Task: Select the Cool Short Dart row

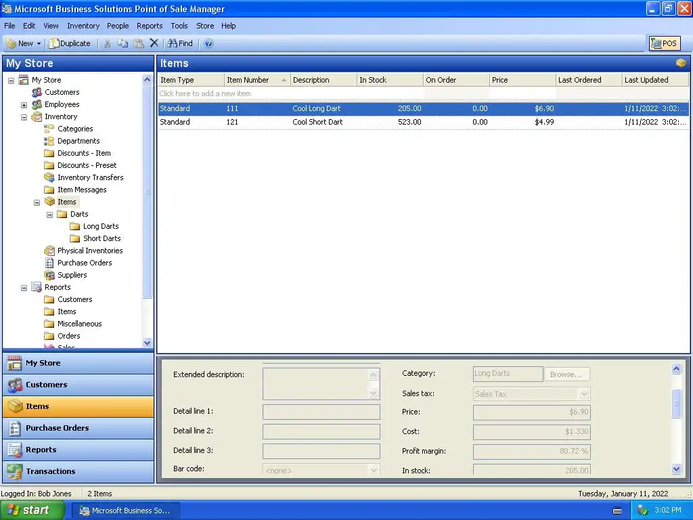Action: (x=424, y=122)
